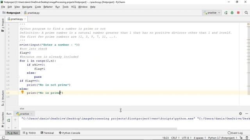Collapse the docstring fold marker at line 1

click(18, 24)
